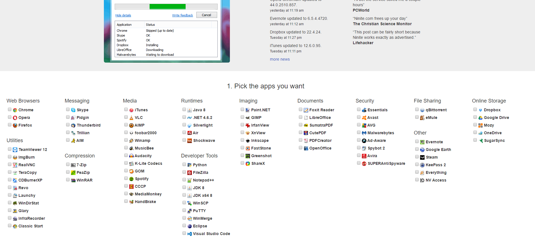
Task: Click the Lifehacker attribution text
Action: tap(363, 43)
